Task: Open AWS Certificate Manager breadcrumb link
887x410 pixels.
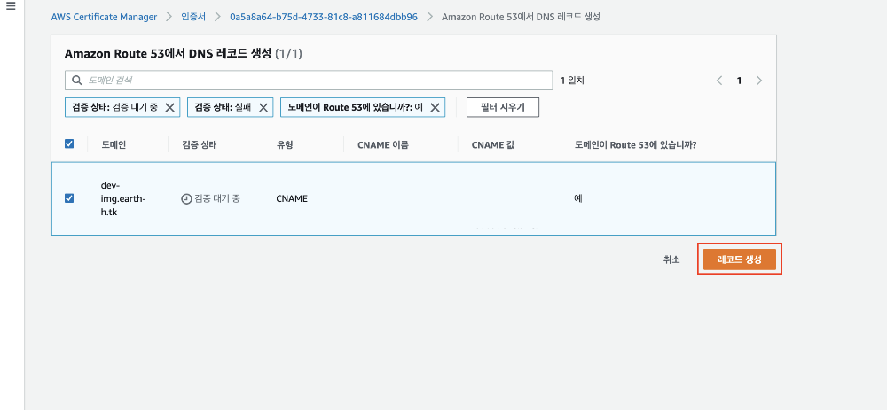Action: pyautogui.click(x=104, y=17)
